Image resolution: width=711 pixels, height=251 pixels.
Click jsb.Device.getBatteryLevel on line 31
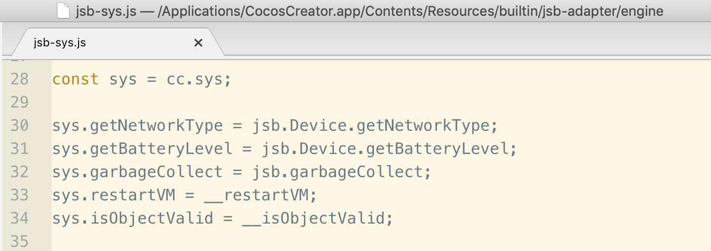pos(388,149)
